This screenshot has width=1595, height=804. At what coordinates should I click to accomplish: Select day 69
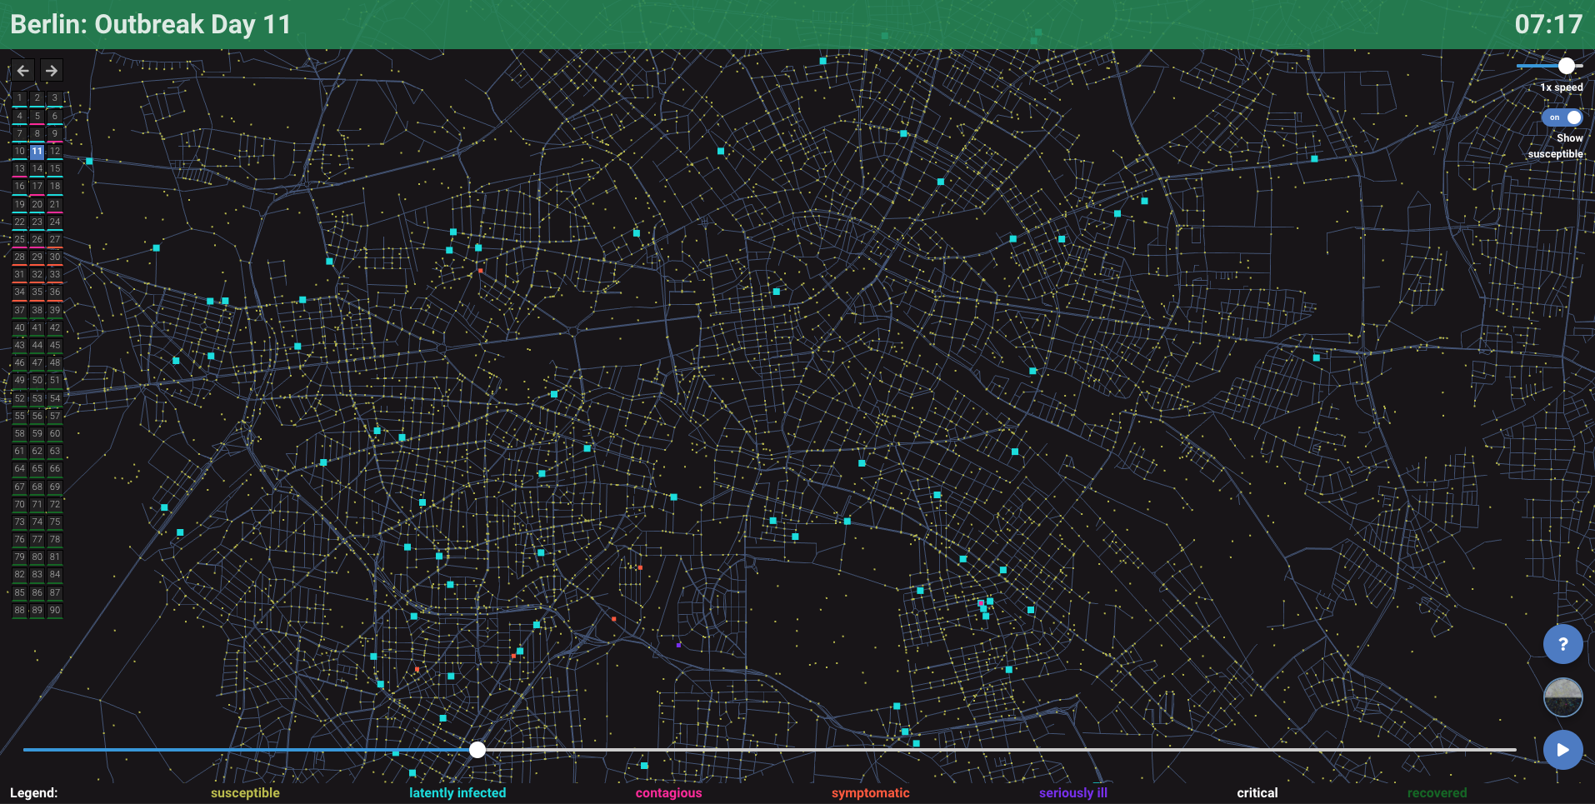(55, 487)
